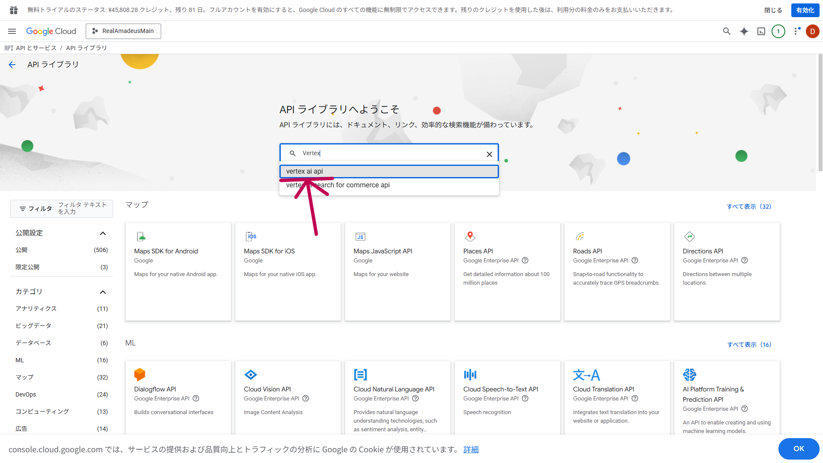
Task: Click すべて表示 (32) link for マップ
Action: pyautogui.click(x=749, y=207)
